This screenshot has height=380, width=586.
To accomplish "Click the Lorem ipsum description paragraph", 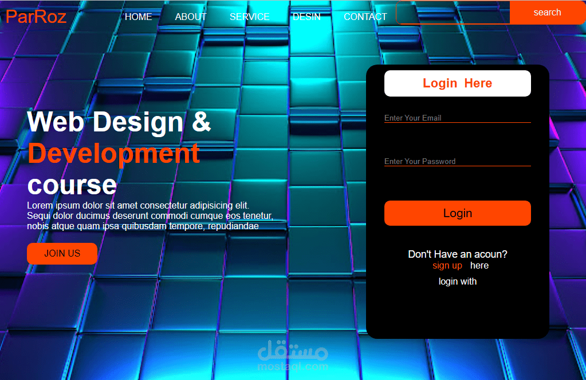I will coord(150,215).
